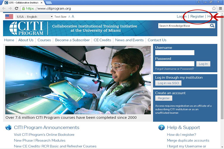Open the Home menu item
The image size is (224, 149).
9,40
